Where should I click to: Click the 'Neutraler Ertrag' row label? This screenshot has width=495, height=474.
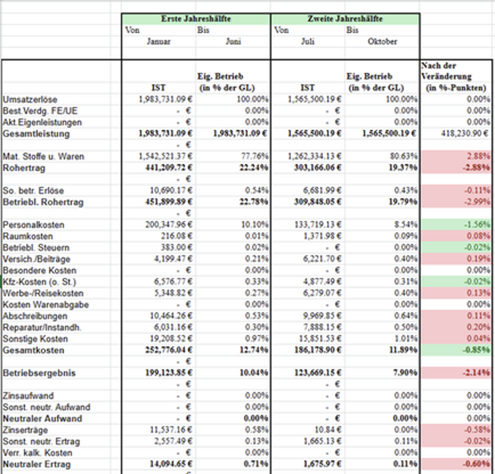coord(36,464)
